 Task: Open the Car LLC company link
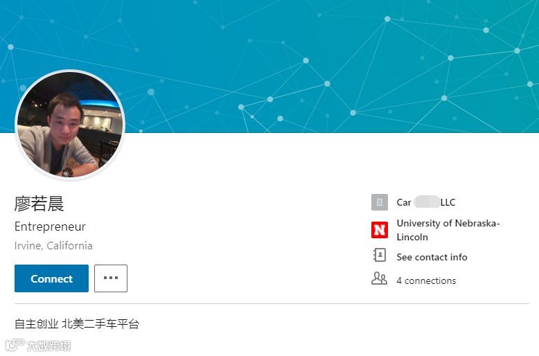tap(426, 202)
